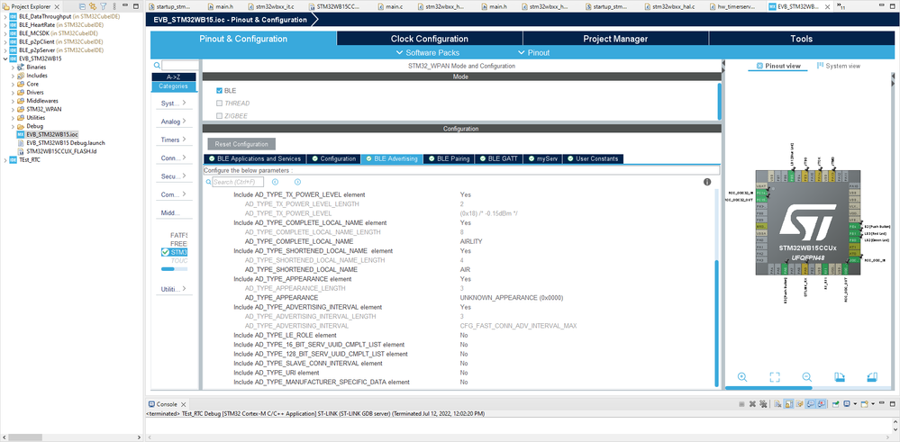Switch to A->Z sorting button
900x442 pixels.
point(174,77)
